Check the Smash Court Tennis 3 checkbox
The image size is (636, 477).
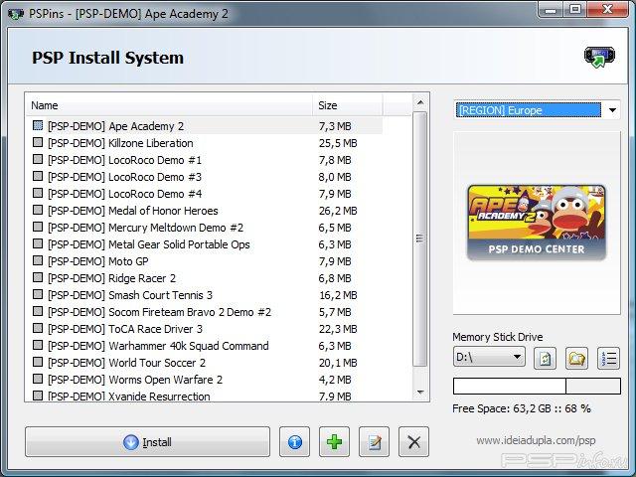click(x=38, y=294)
